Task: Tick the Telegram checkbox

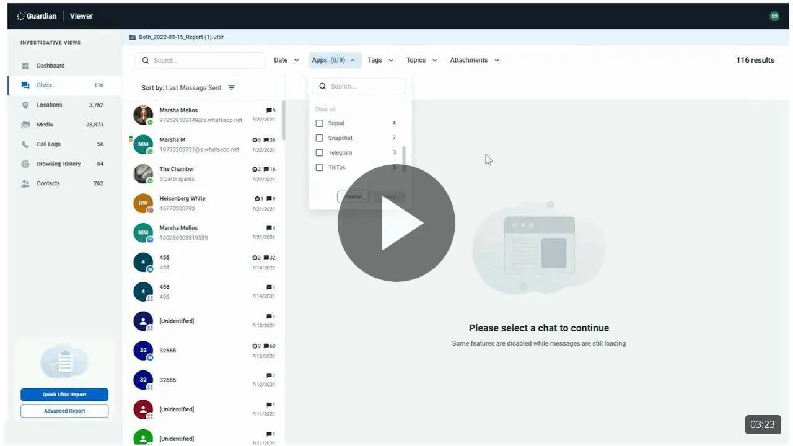Action: tap(320, 153)
